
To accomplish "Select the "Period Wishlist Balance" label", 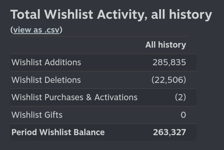I will pyautogui.click(x=58, y=132).
